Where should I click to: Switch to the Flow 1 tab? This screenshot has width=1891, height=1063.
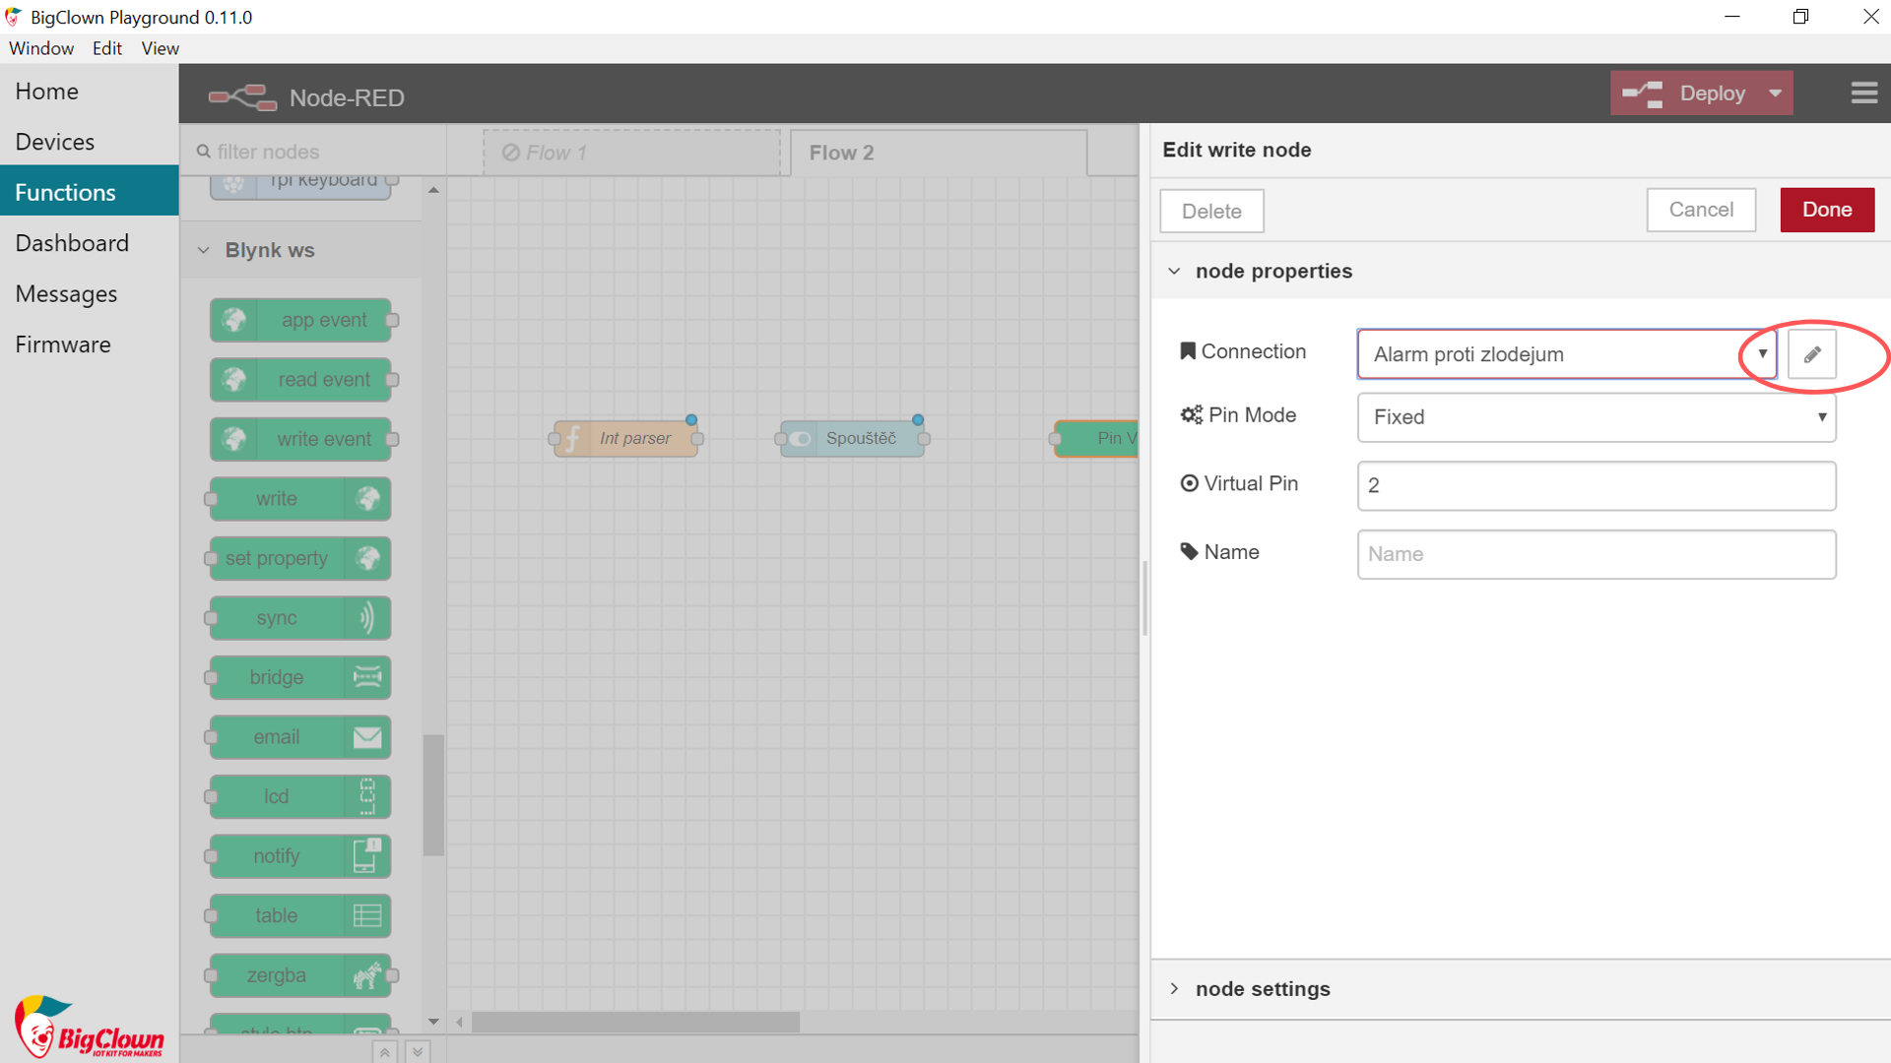[631, 153]
